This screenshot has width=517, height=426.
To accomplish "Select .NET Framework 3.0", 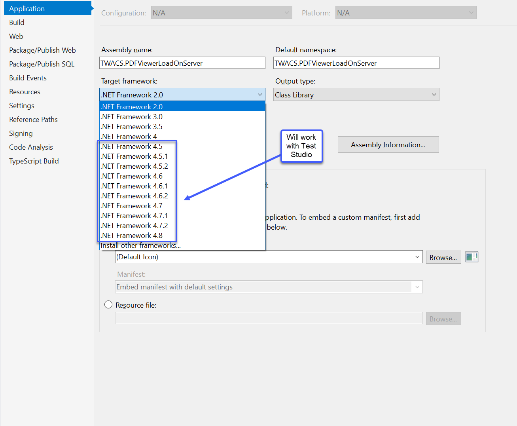I will tap(182, 116).
